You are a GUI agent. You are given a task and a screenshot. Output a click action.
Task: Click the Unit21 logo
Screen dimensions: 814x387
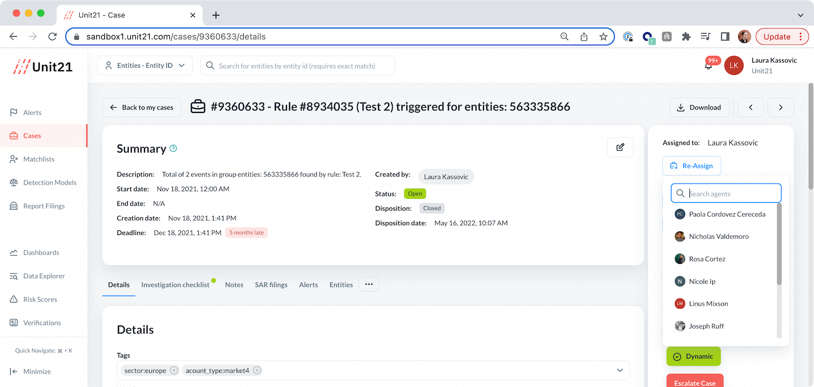pos(43,67)
